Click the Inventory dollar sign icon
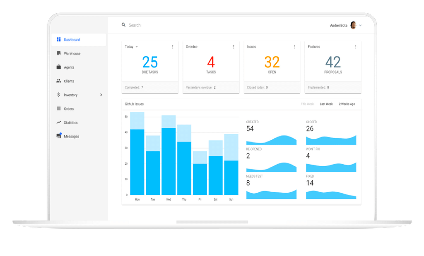Screen dimensions: 424x256 (59, 95)
